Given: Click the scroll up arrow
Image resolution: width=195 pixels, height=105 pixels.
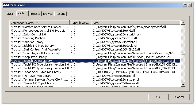Looking at the screenshot, I should tap(183, 23).
